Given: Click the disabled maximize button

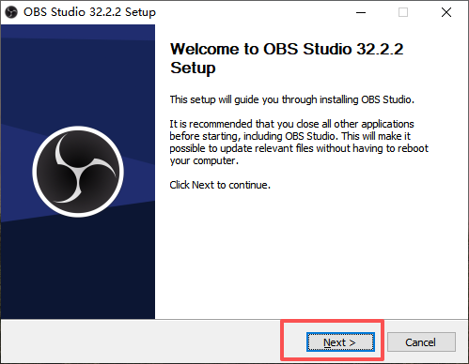Looking at the screenshot, I should [403, 12].
